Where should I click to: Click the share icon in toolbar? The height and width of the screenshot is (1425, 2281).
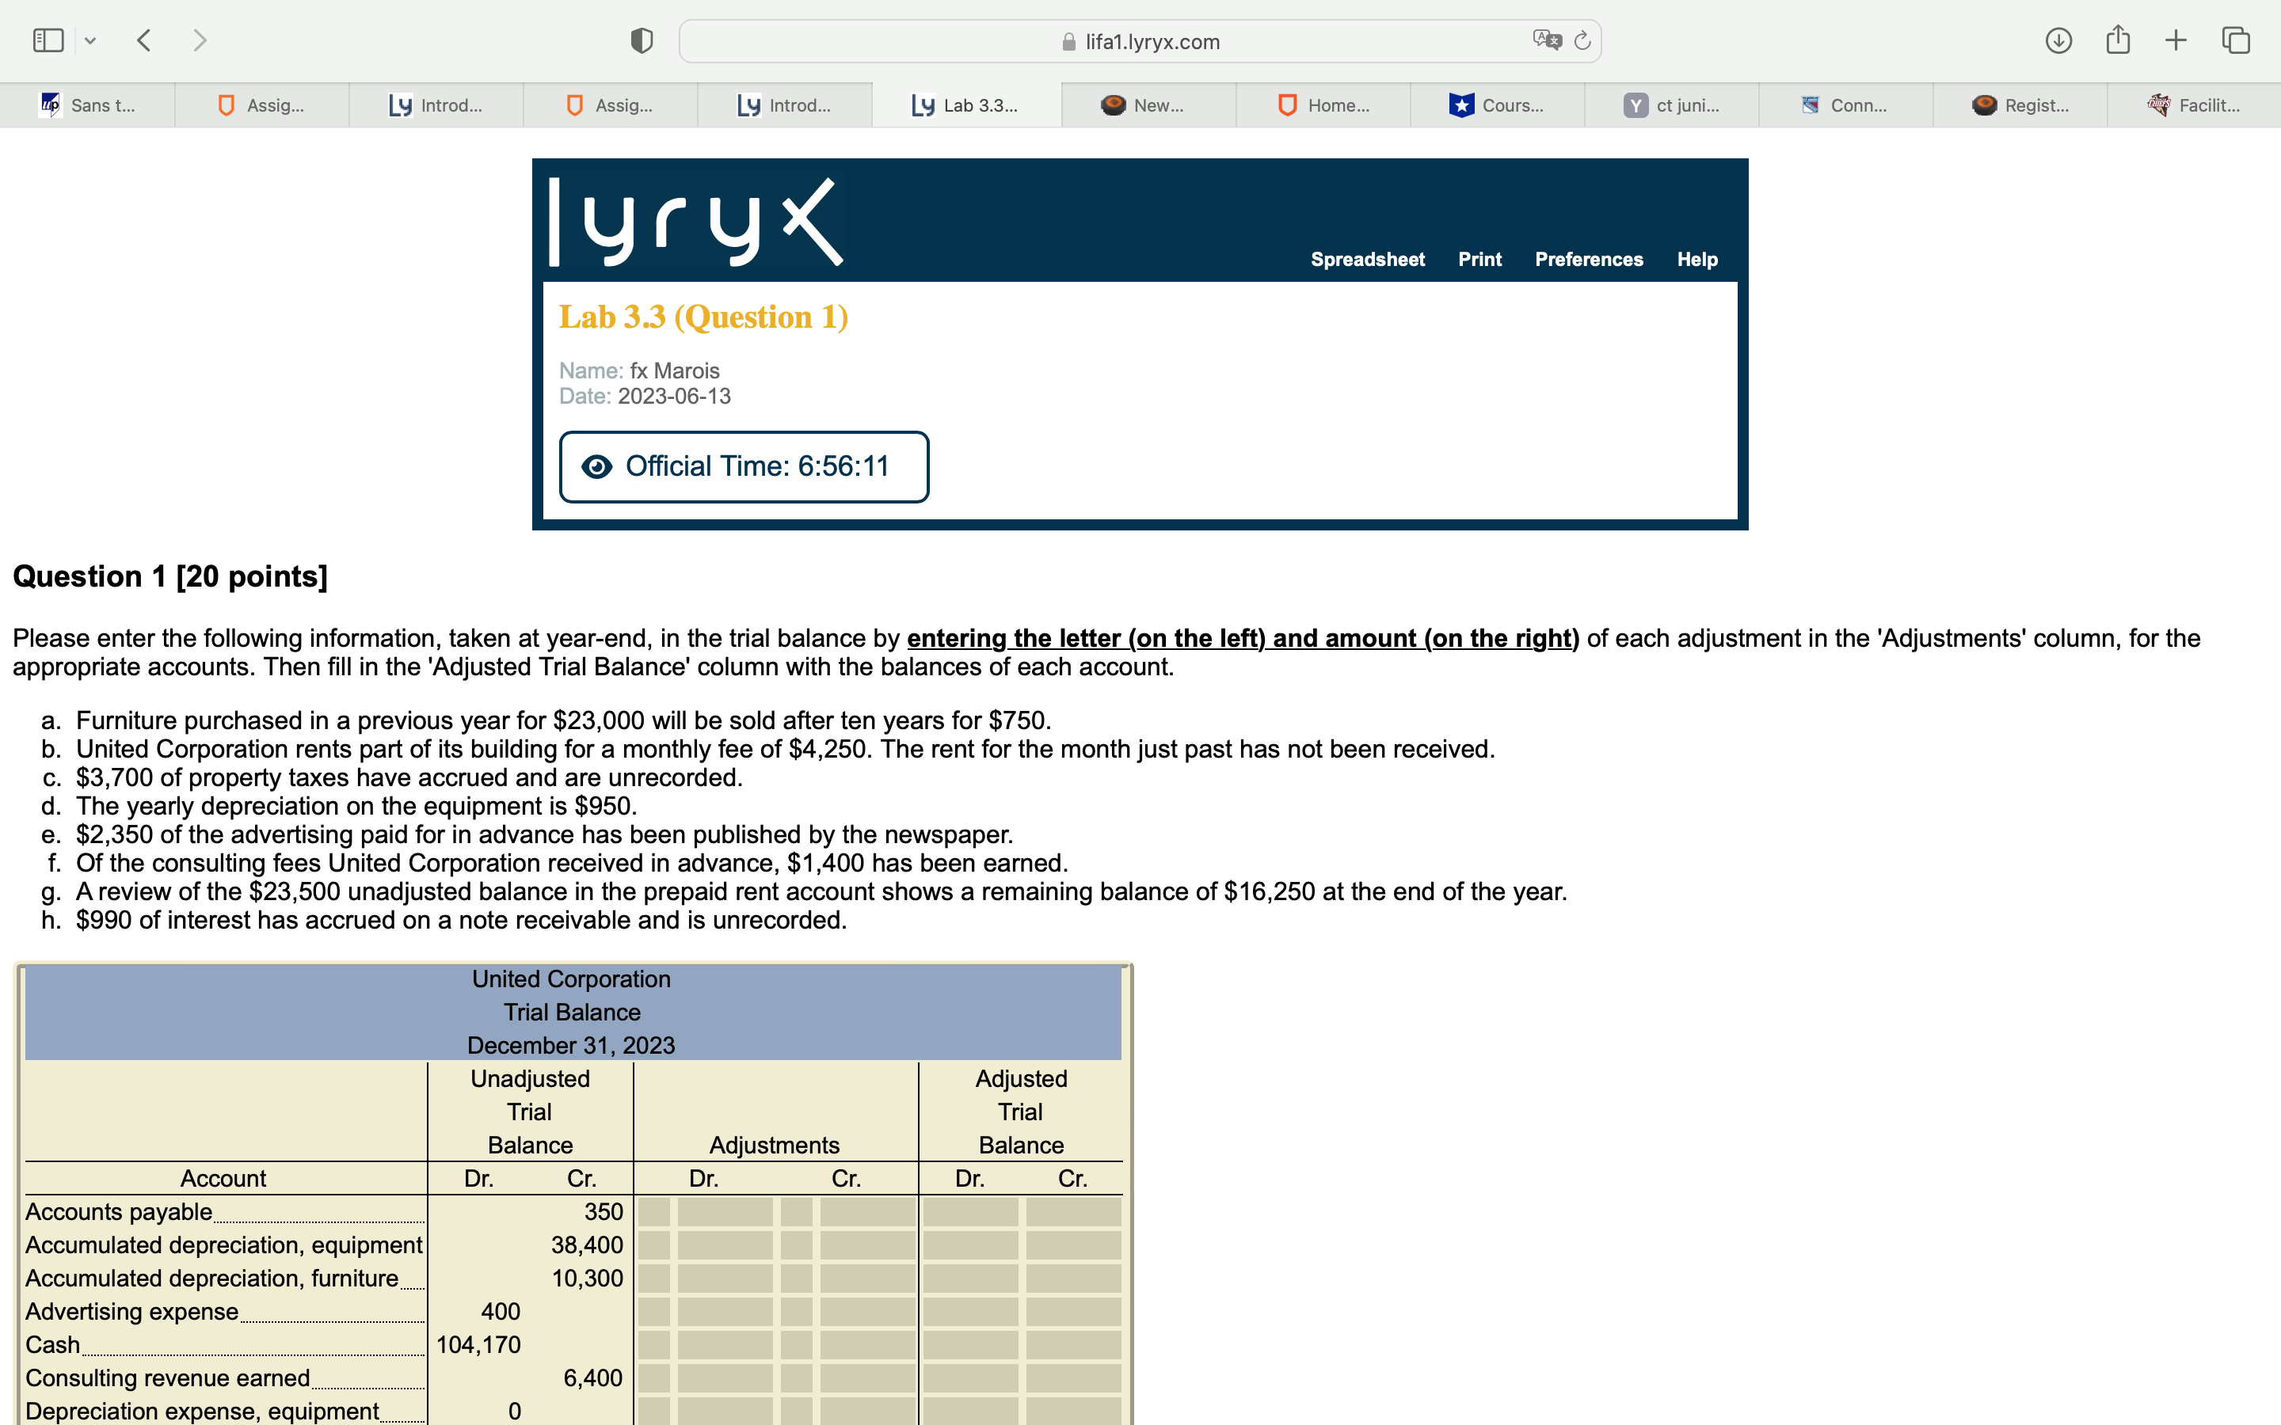(2118, 40)
